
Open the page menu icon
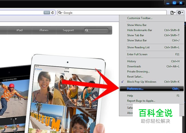point(173,12)
